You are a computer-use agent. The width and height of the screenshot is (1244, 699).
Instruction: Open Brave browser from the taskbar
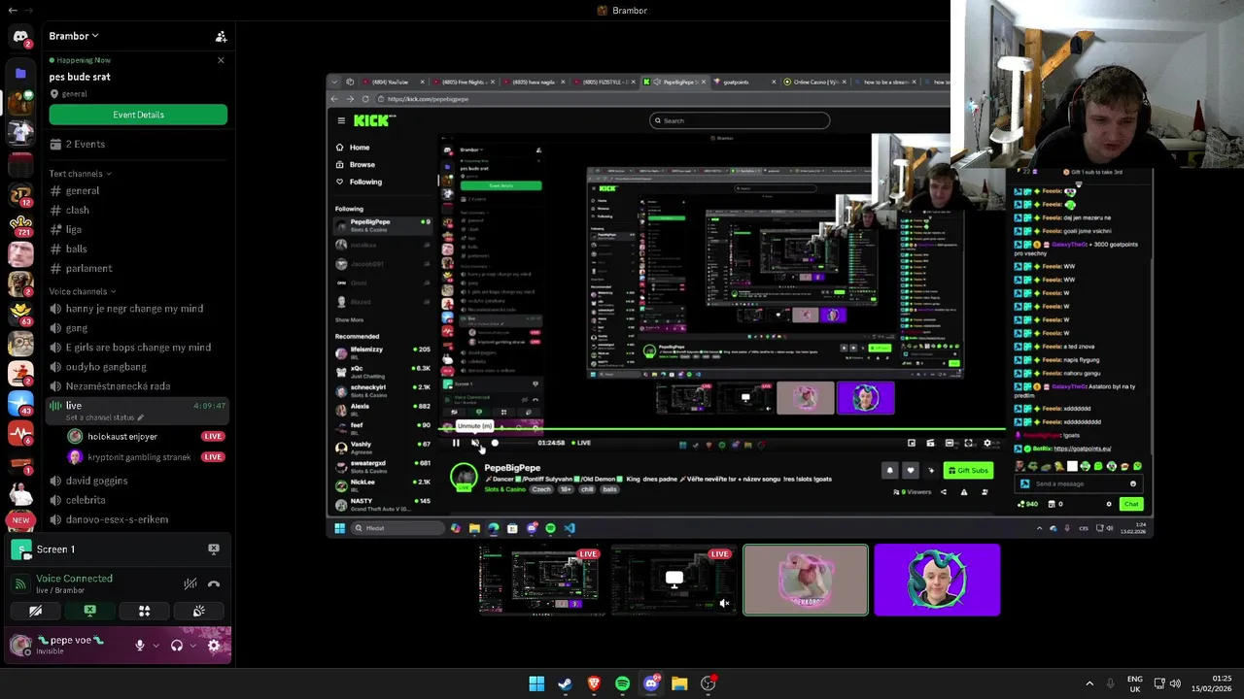pos(594,683)
